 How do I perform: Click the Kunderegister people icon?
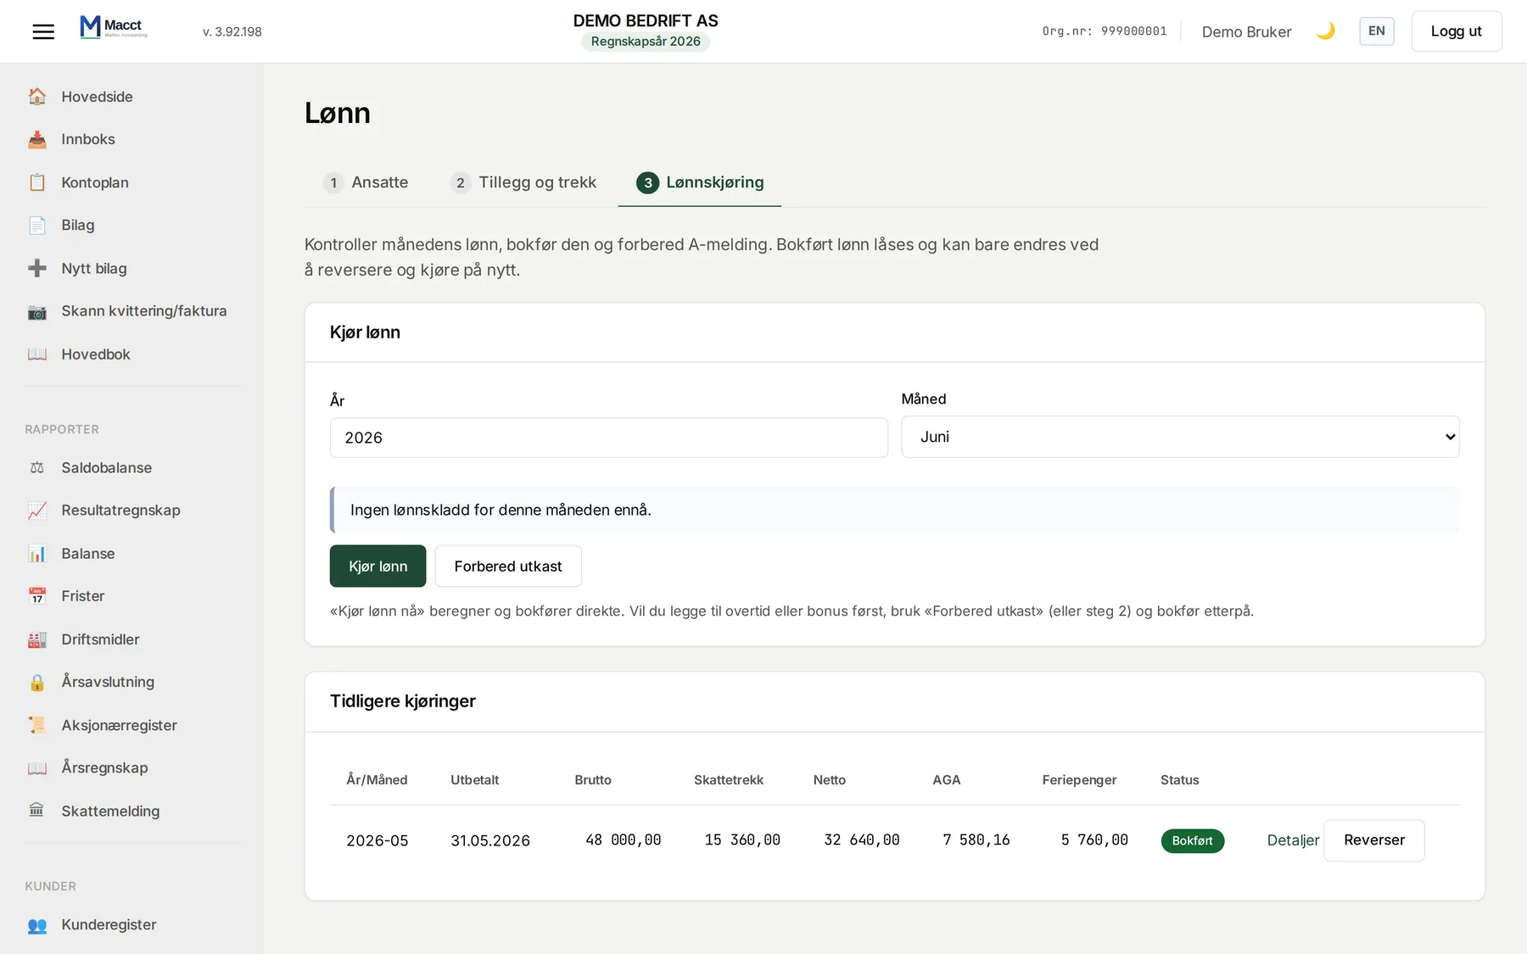[37, 925]
